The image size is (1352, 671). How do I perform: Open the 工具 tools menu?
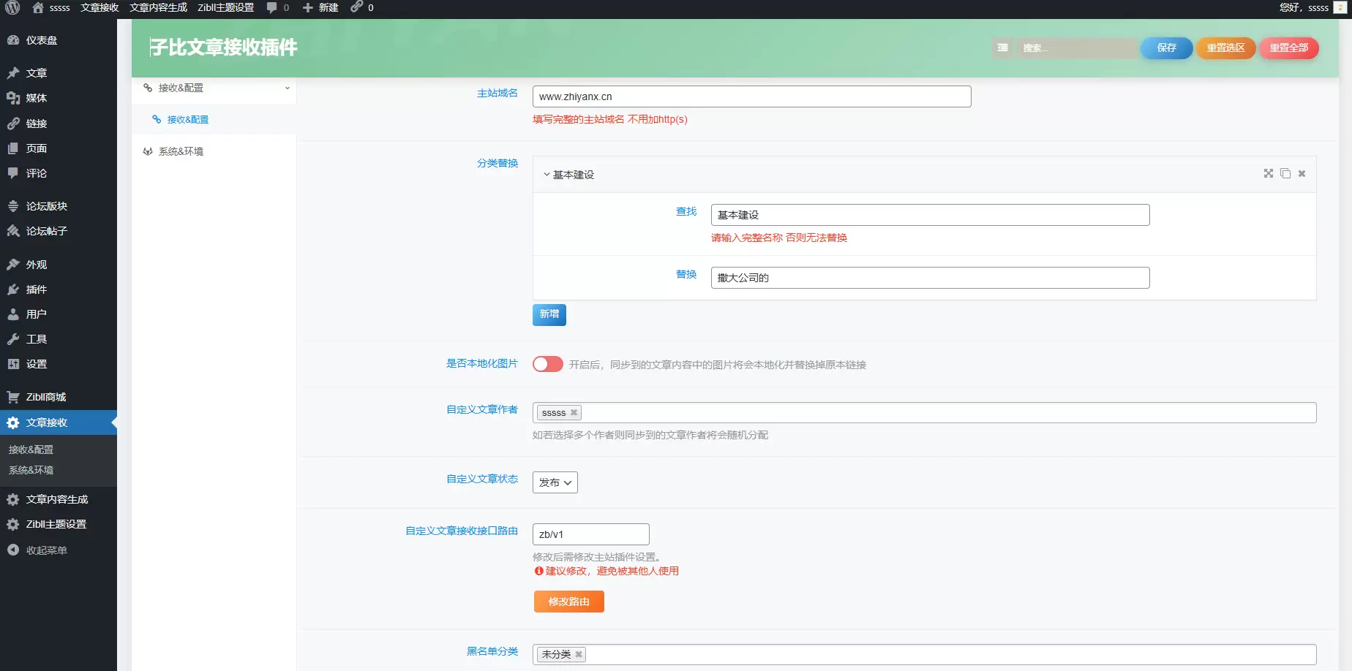tap(59, 339)
